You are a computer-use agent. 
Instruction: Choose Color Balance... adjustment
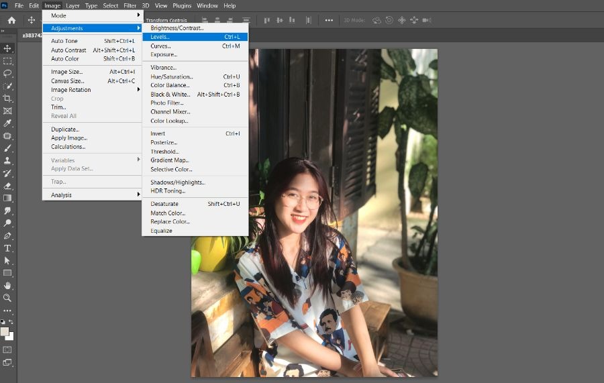195,85
